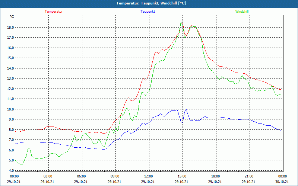Click the 8,0 y-axis value
The height and width of the screenshot is (186, 298).
pyautogui.click(x=12, y=129)
